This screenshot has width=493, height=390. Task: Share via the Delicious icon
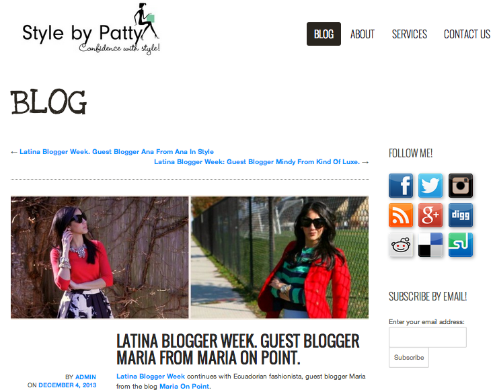[x=430, y=245]
